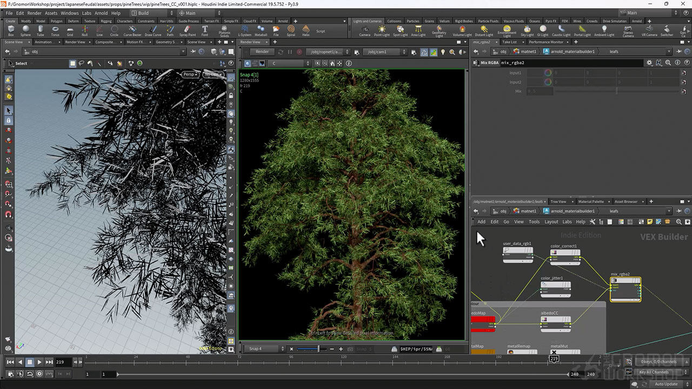Expand the Snap 4 snapshot dropdown
Image resolution: width=692 pixels, height=389 pixels.
[x=266, y=349]
